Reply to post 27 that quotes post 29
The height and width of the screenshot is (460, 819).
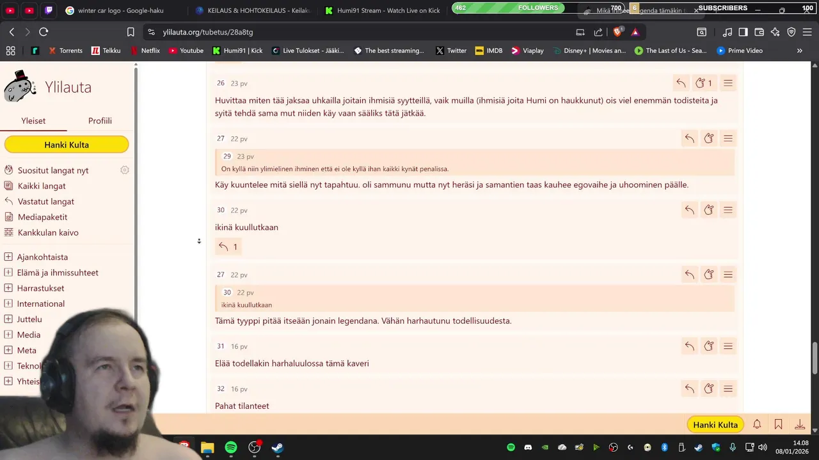689,139
